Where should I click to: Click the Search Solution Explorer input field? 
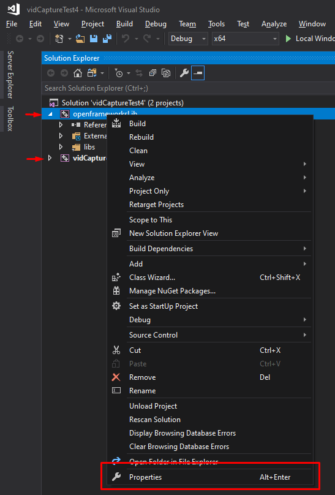click(x=188, y=88)
